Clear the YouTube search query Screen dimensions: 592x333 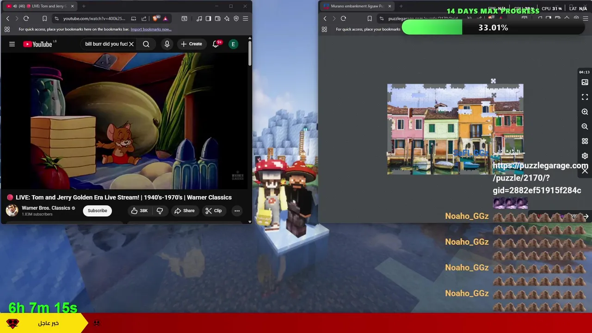tap(131, 44)
